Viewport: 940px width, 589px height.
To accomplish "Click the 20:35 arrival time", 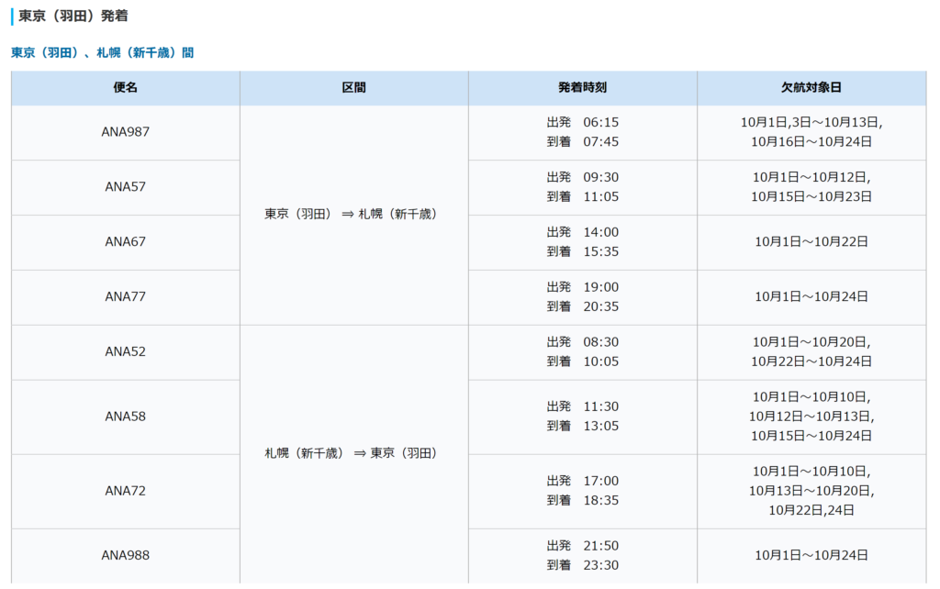I will pyautogui.click(x=600, y=306).
